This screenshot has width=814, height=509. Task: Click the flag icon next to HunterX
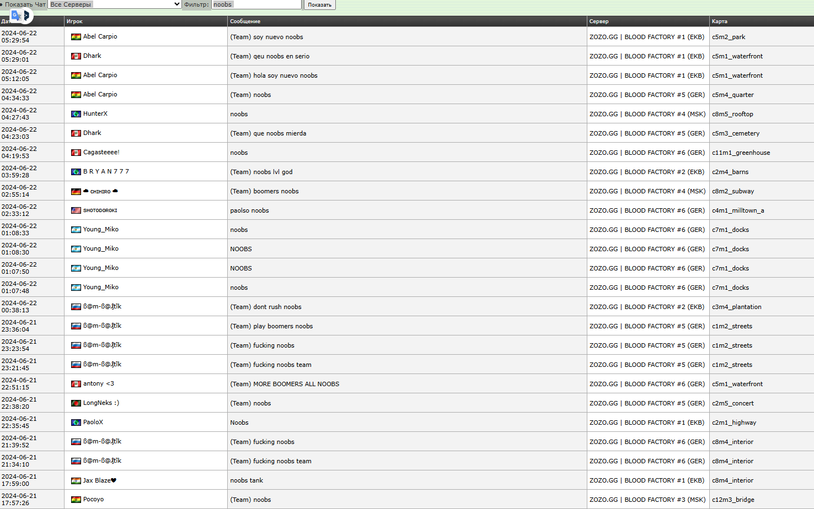coord(76,114)
